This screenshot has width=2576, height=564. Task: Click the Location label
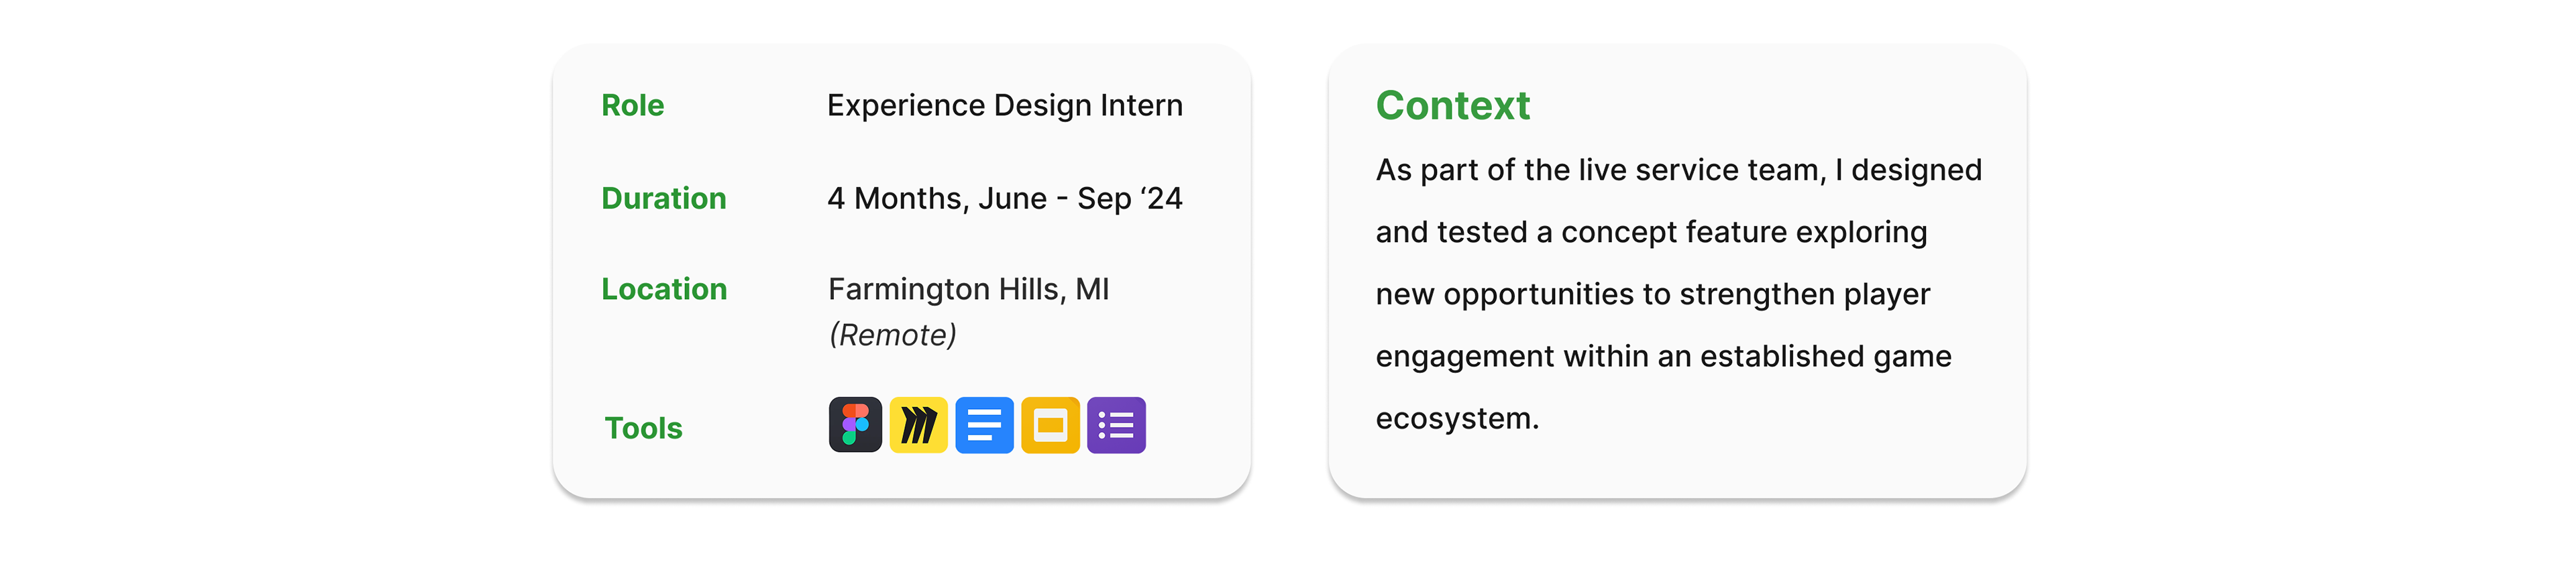pyautogui.click(x=664, y=289)
